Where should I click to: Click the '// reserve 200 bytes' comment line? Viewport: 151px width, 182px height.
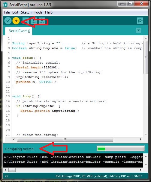coord(59,72)
